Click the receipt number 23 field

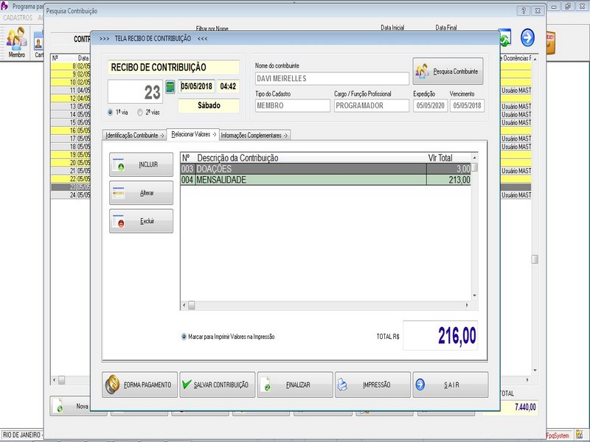135,91
